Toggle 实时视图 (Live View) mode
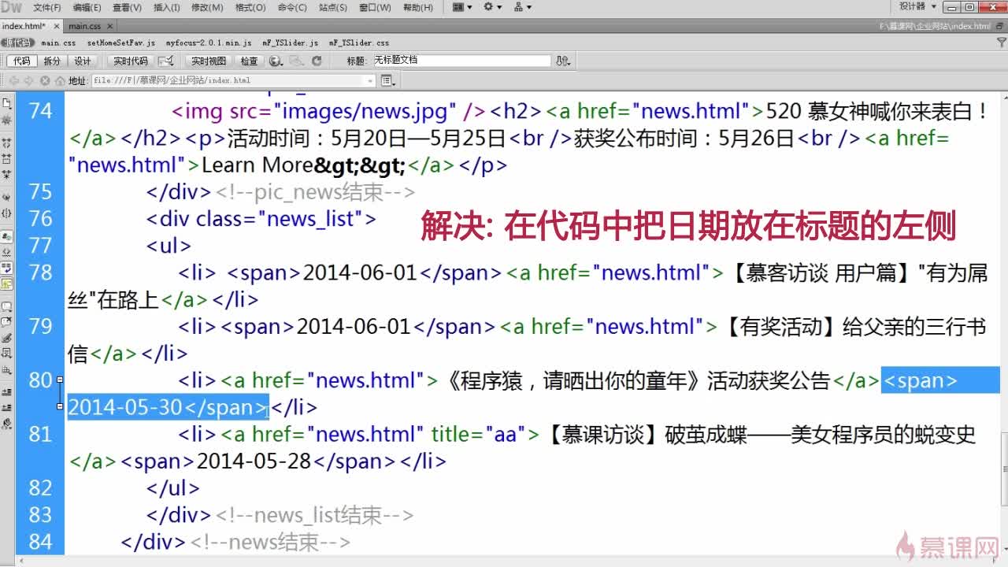 click(x=209, y=61)
